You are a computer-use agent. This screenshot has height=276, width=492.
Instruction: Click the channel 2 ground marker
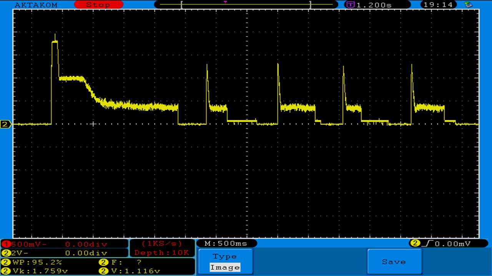5,124
